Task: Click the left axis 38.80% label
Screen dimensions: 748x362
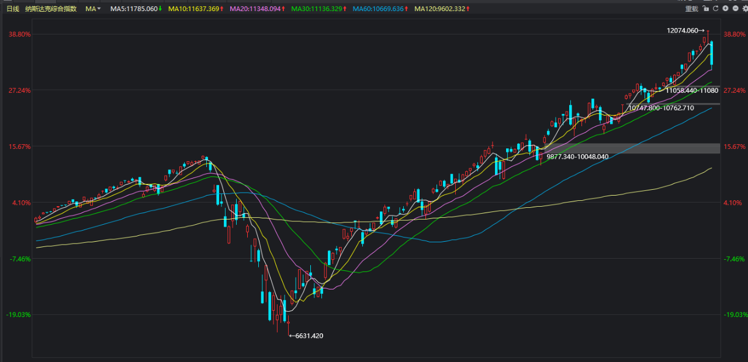Action: tap(19, 34)
